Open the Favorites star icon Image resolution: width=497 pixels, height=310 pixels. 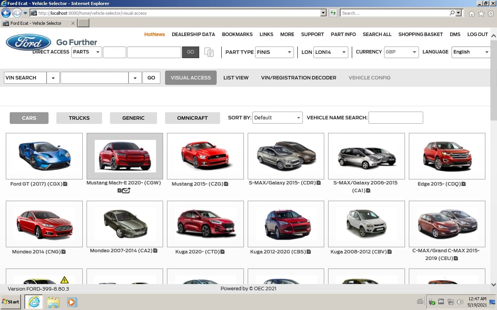(x=481, y=14)
